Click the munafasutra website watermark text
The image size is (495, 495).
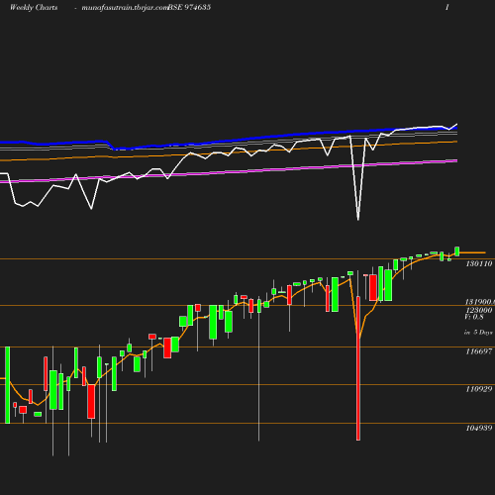125,8
